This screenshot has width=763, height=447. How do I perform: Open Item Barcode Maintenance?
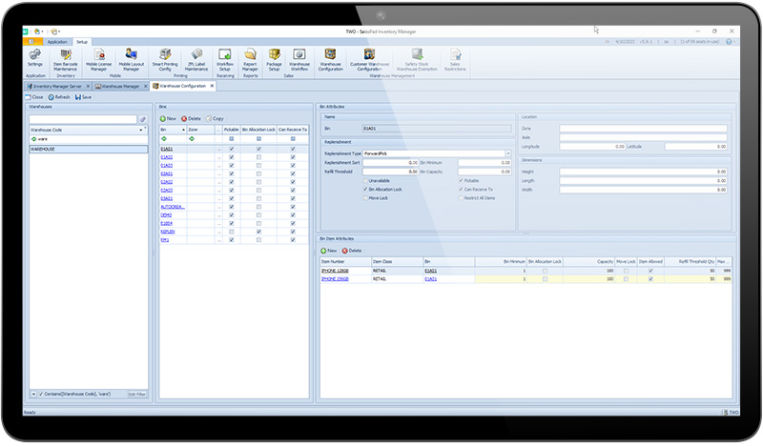(x=65, y=60)
